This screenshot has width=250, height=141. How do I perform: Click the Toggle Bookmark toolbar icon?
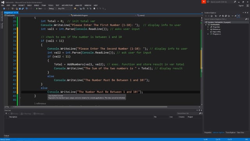tap(94, 9)
